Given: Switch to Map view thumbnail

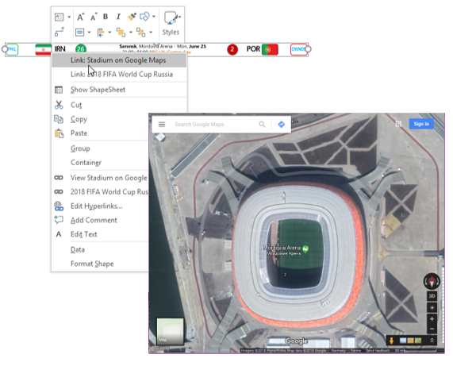Looking at the screenshot, I should point(170,331).
